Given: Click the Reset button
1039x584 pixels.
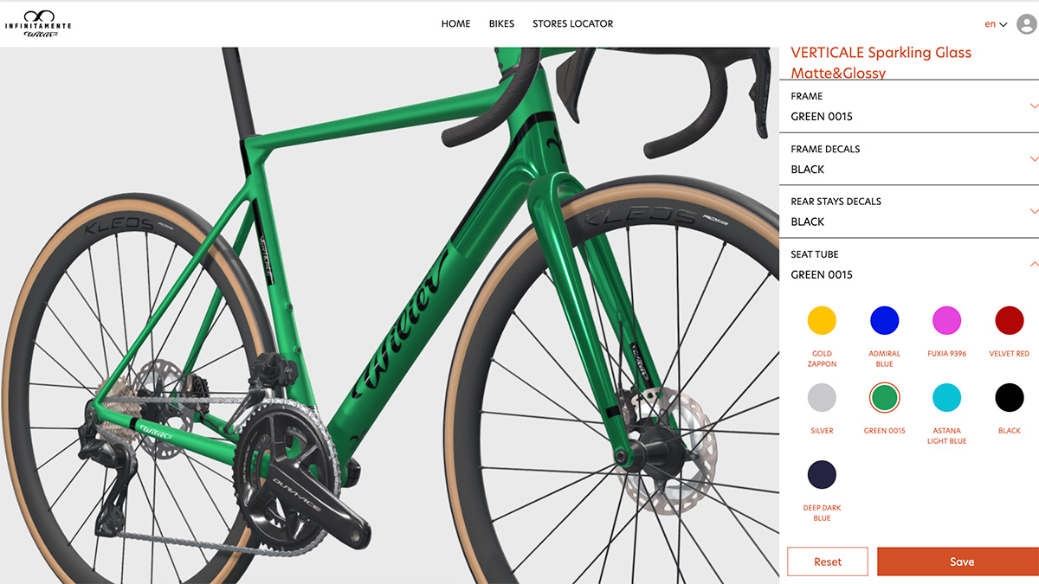Looking at the screenshot, I should [x=827, y=562].
